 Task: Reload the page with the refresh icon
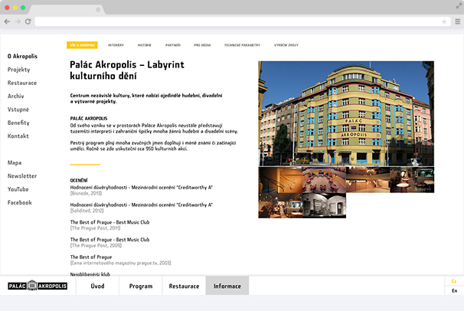click(28, 21)
